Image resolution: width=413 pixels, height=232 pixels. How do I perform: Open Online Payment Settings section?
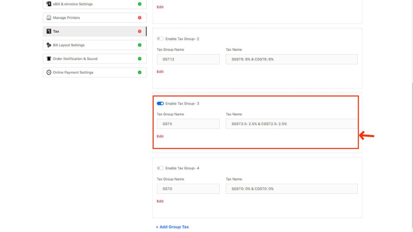click(94, 72)
